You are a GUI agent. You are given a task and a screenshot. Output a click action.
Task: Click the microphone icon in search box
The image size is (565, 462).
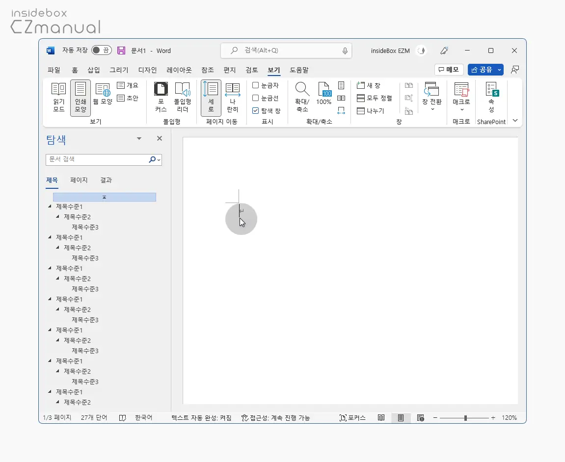[345, 51]
